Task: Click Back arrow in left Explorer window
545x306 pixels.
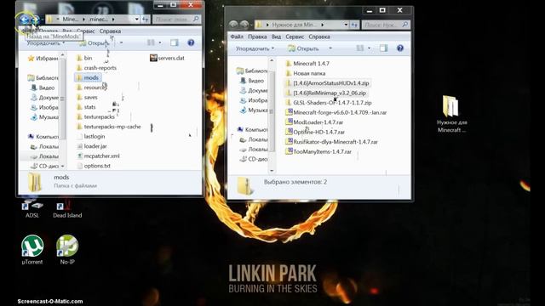Action: coord(24,19)
